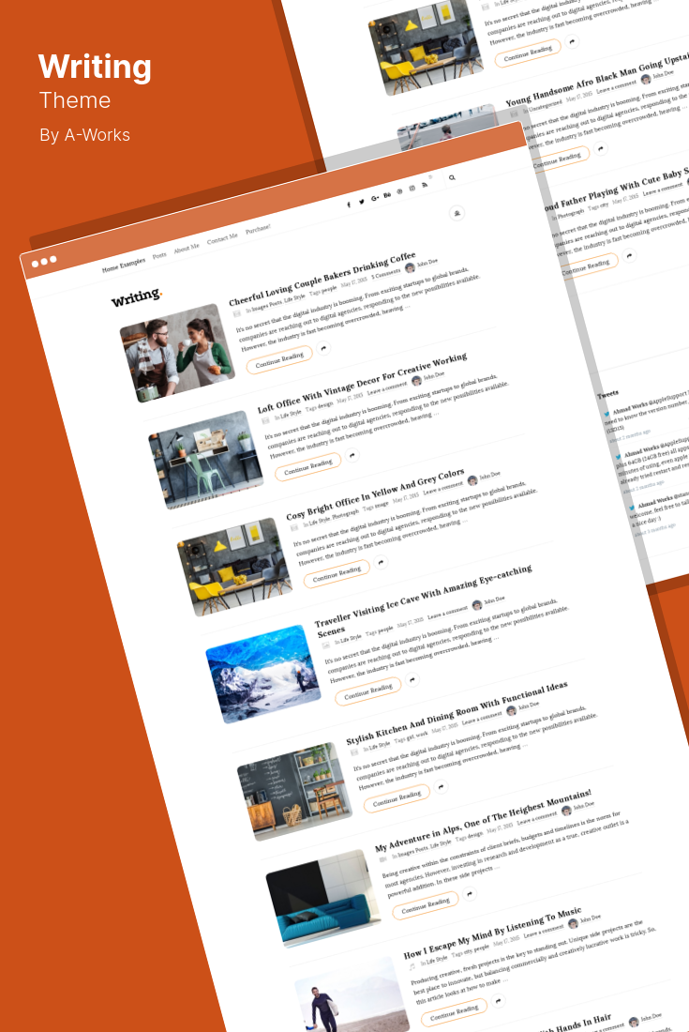689x1032 pixels.
Task: Click the "Writing" promo heading text
Action: 95,68
